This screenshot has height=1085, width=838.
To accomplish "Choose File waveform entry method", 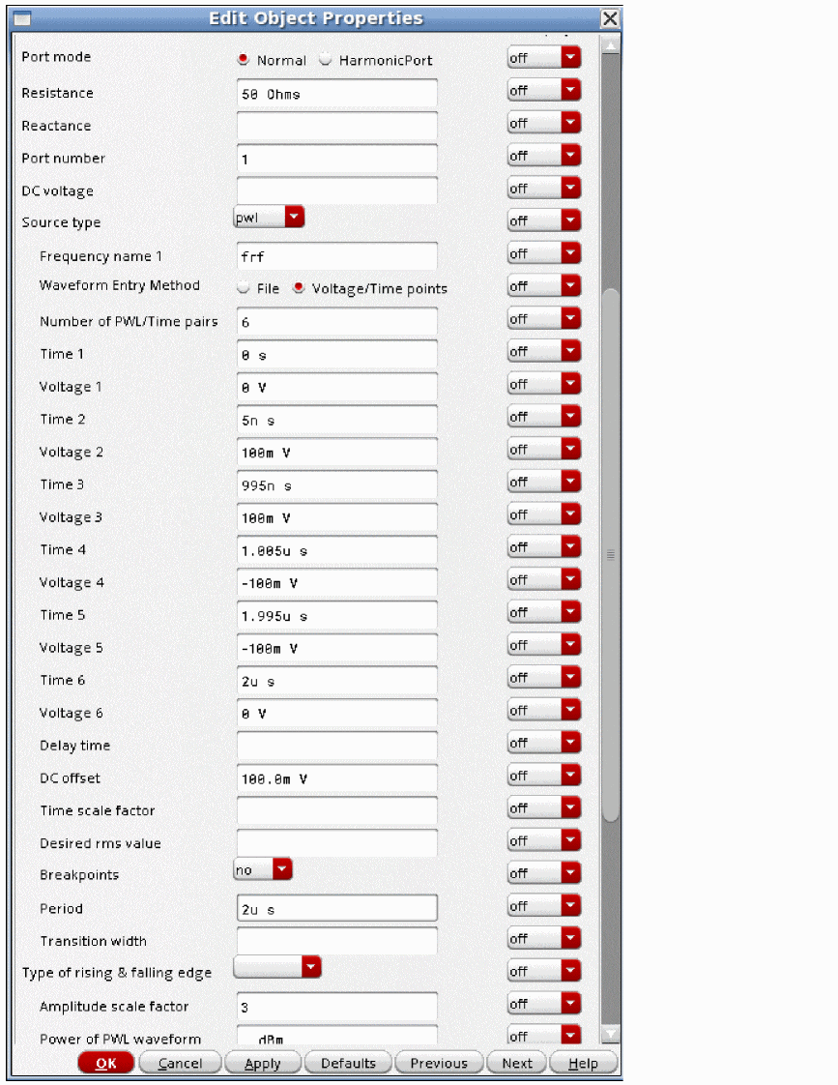I will tap(243, 288).
